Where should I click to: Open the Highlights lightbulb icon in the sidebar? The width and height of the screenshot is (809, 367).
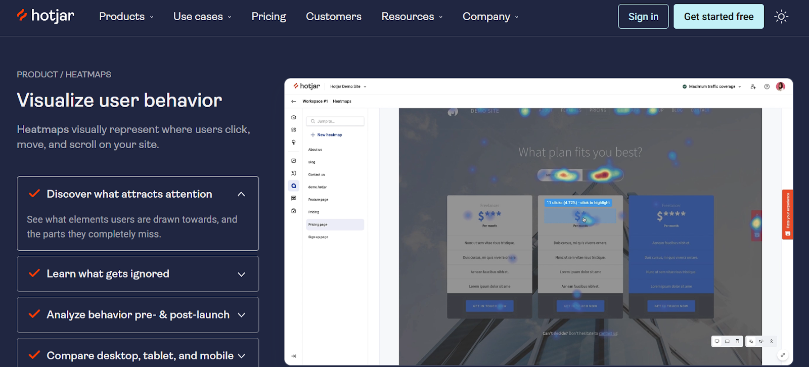pos(294,143)
